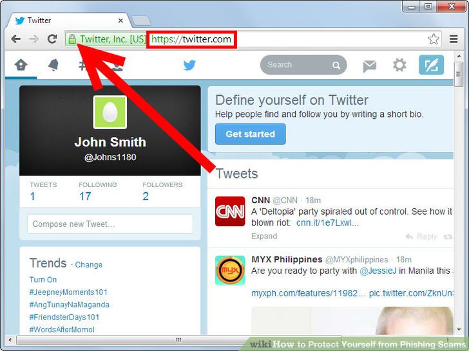Close the Twitter browser tab
This screenshot has width=469, height=351.
click(120, 21)
